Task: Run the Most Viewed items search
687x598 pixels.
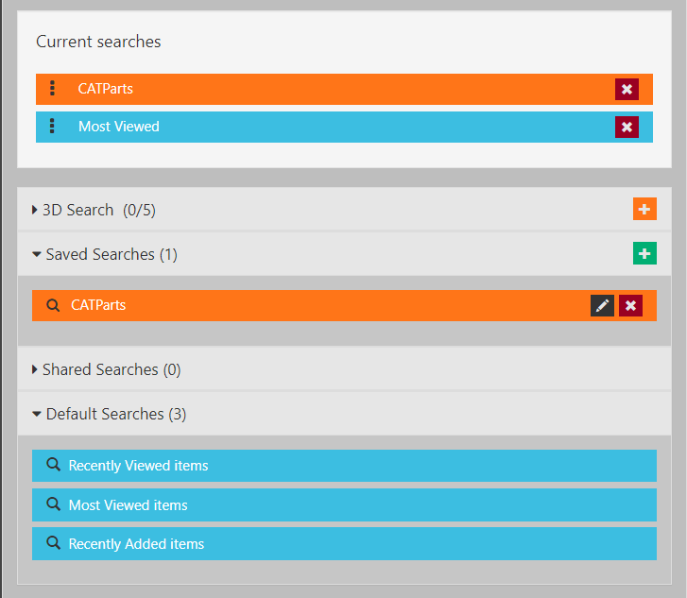Action: pos(344,504)
